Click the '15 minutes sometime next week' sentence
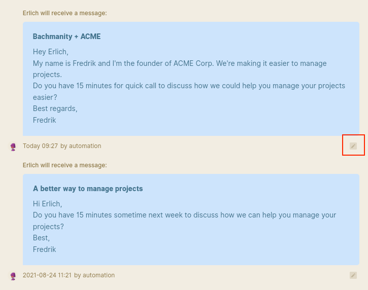368x290 pixels. pyautogui.click(x=184, y=221)
